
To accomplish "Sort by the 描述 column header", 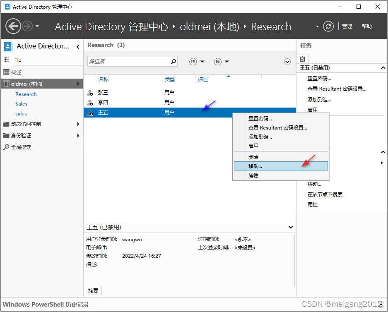I will pyautogui.click(x=203, y=79).
